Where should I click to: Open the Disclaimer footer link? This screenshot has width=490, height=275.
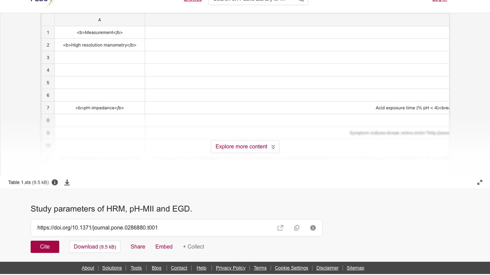(x=327, y=268)
